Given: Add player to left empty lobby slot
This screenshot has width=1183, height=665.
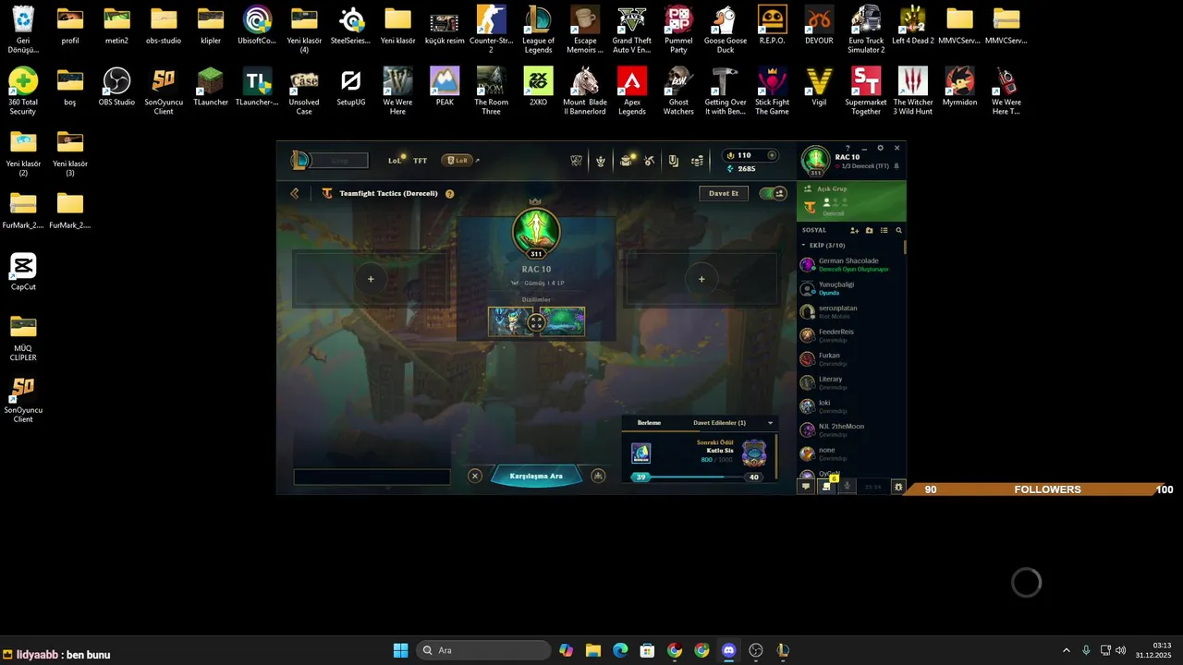Looking at the screenshot, I should (371, 279).
